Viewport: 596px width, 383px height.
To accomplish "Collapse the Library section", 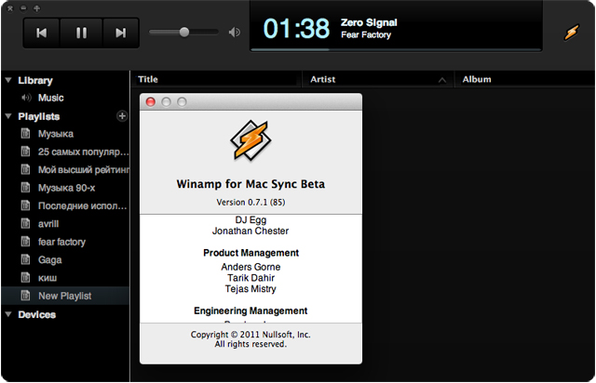I will pyautogui.click(x=8, y=81).
